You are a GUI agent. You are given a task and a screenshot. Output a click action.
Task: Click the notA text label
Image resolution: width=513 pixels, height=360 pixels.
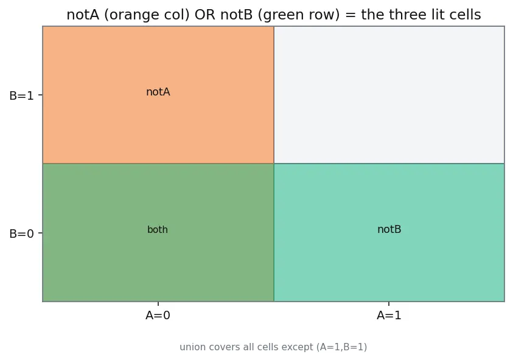(x=158, y=92)
